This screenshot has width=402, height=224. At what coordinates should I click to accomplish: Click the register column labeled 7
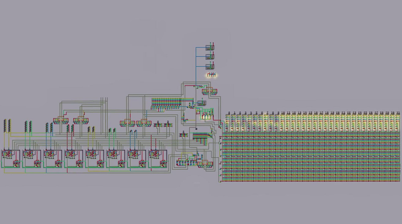(x=266, y=122)
